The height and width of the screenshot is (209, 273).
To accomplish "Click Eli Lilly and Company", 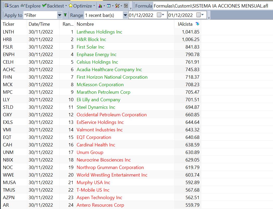I will point(98,99).
